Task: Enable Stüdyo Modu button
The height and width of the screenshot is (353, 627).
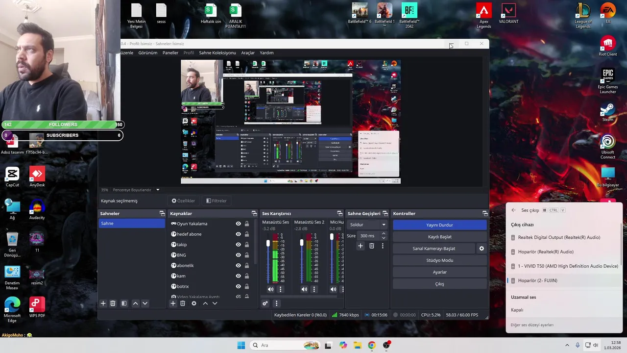Action: (x=439, y=260)
